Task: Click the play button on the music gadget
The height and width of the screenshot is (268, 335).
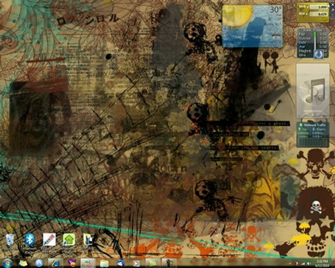Action: coord(313,115)
